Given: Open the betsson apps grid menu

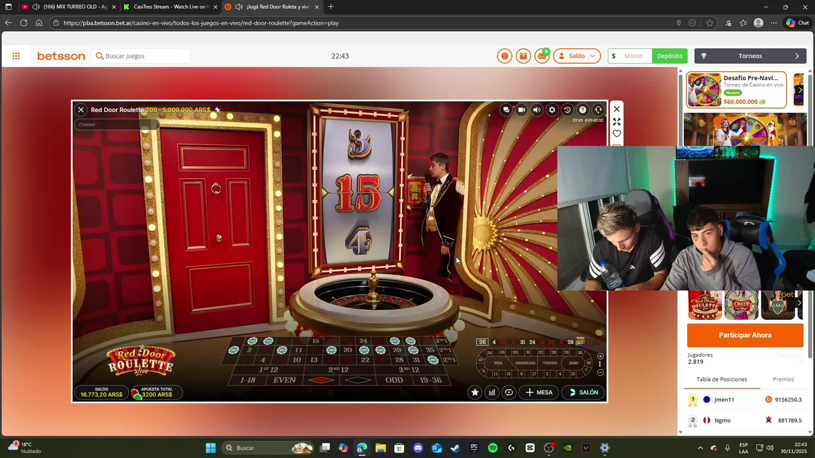Looking at the screenshot, I should click(x=16, y=56).
